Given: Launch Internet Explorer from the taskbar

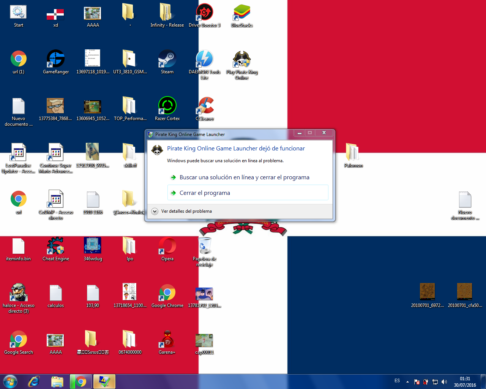Looking at the screenshot, I should [34, 381].
